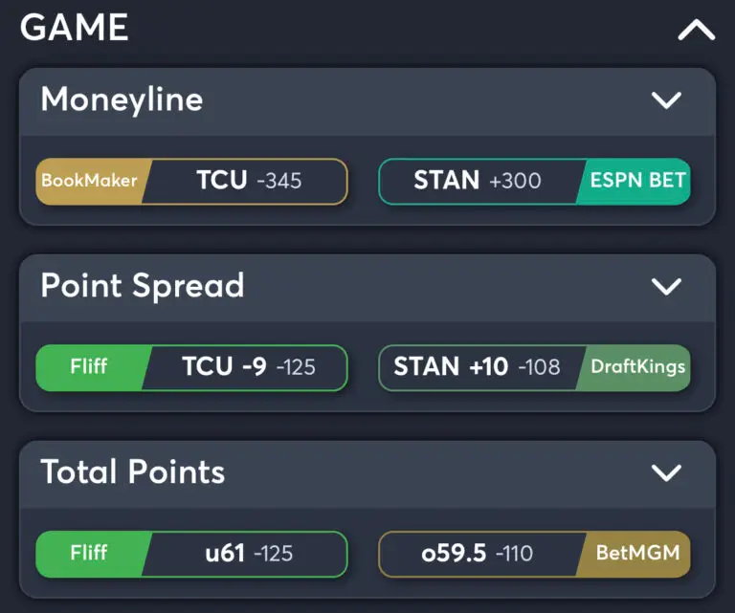Tap the Fliff badge in Point Spread
This screenshot has height=613, width=735.
pyautogui.click(x=90, y=367)
